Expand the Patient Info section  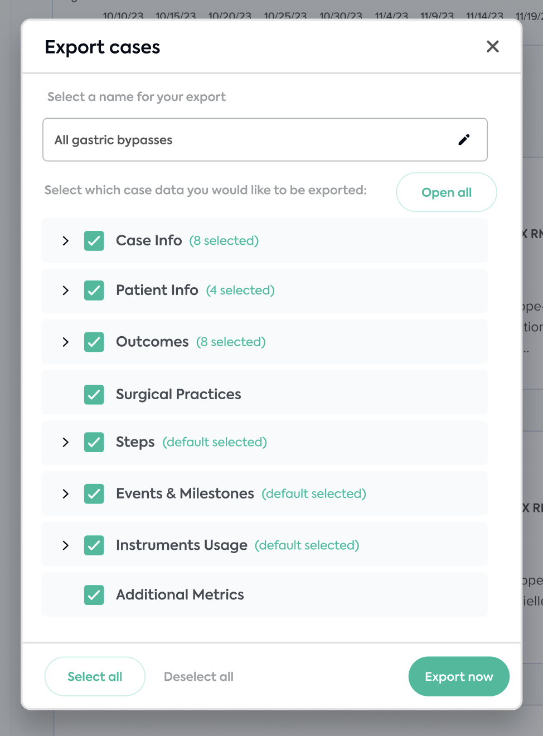(66, 290)
